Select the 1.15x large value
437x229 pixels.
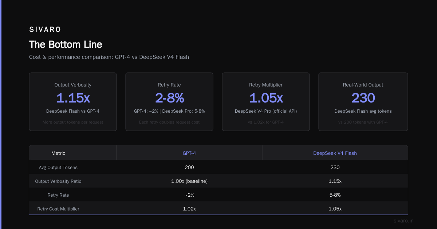(x=73, y=98)
